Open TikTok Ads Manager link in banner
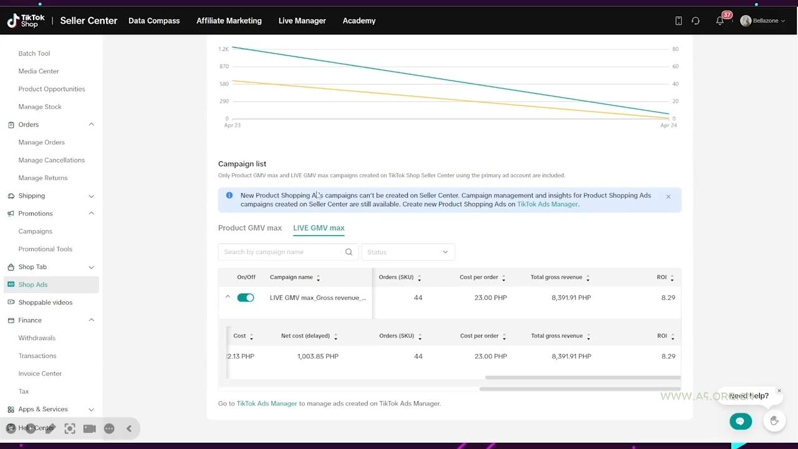798x449 pixels. point(547,205)
